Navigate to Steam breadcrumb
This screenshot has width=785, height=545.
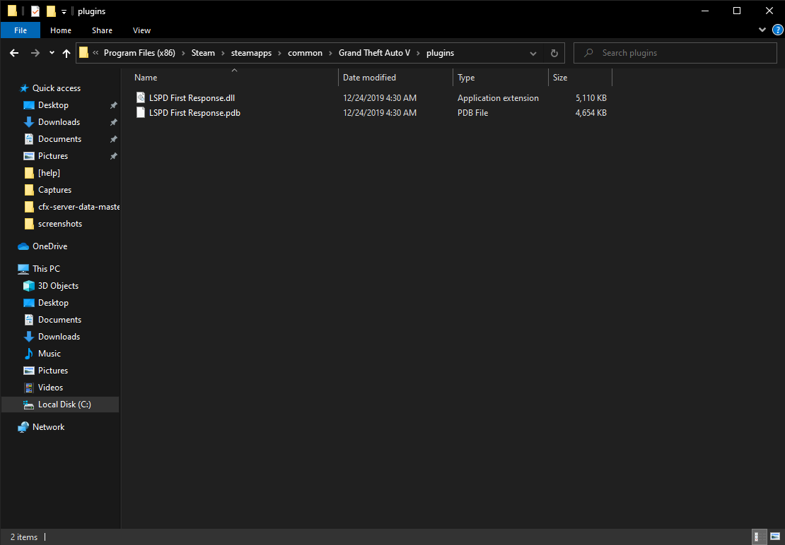coord(203,53)
